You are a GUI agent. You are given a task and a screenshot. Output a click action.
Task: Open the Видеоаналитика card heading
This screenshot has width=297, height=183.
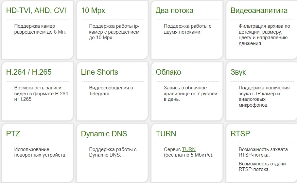click(x=259, y=10)
